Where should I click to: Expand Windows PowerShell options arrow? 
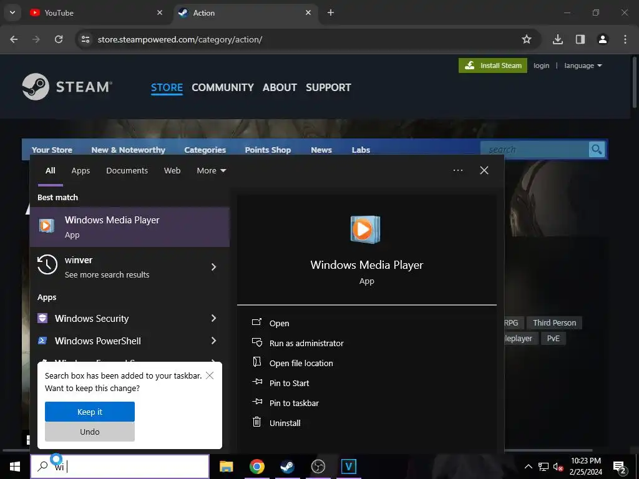tap(213, 341)
